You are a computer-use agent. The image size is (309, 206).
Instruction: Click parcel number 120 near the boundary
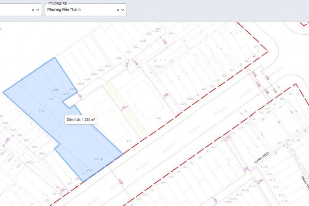232,70
